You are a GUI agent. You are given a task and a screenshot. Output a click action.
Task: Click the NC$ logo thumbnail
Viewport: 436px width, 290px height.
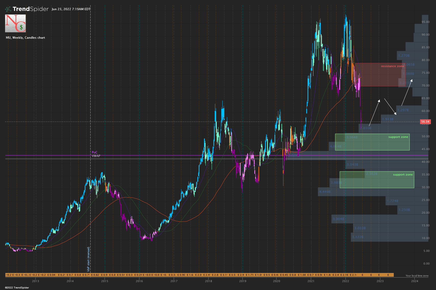coord(16,23)
